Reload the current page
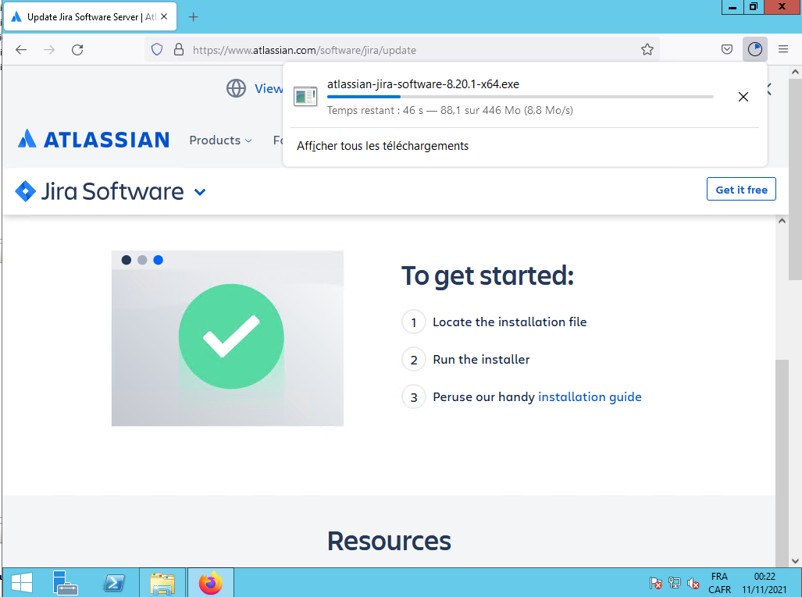Viewport: 802px width, 597px height. click(x=77, y=50)
